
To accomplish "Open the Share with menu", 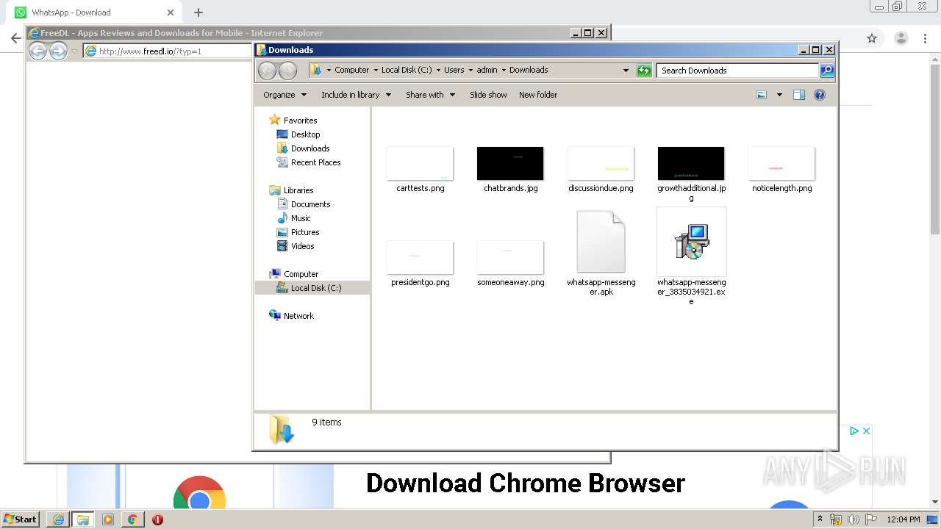I will pos(430,95).
